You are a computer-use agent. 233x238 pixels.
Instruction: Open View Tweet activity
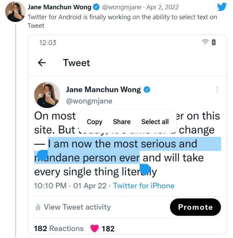tap(77, 207)
